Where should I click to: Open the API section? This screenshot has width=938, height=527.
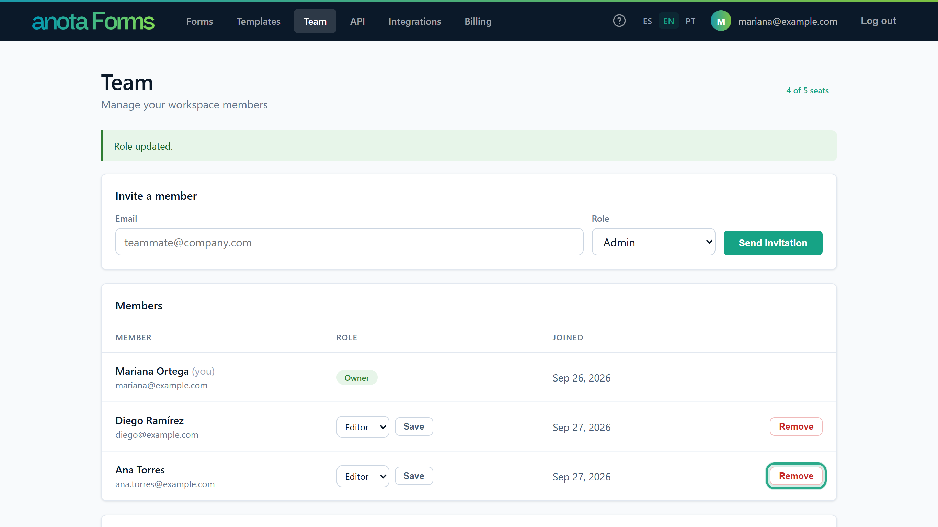pyautogui.click(x=357, y=21)
